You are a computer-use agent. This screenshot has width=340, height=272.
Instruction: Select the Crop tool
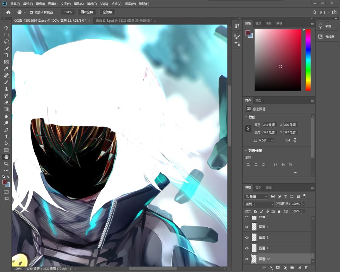pos(6,55)
